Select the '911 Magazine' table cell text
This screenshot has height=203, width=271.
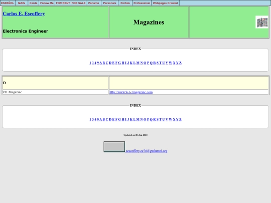click(12, 92)
